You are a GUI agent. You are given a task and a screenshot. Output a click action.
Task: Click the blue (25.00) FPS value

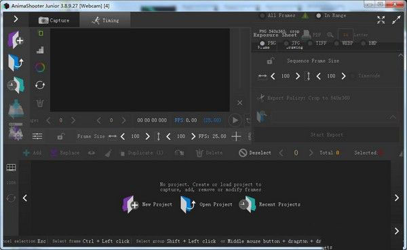[212, 120]
